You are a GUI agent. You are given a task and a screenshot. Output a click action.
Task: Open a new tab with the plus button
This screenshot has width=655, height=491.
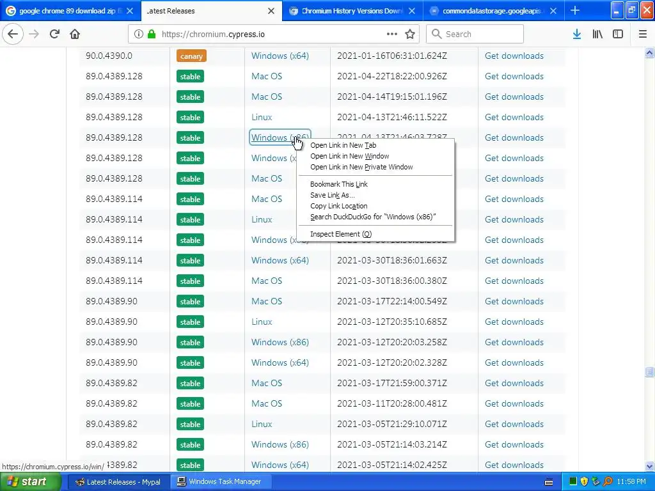click(x=575, y=10)
